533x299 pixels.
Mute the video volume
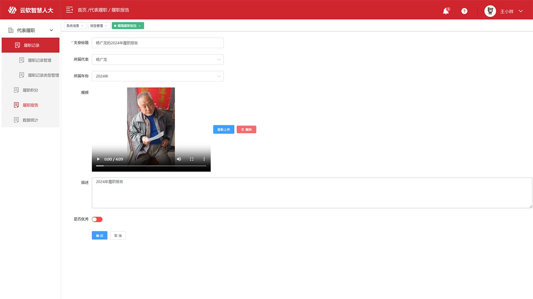(179, 159)
